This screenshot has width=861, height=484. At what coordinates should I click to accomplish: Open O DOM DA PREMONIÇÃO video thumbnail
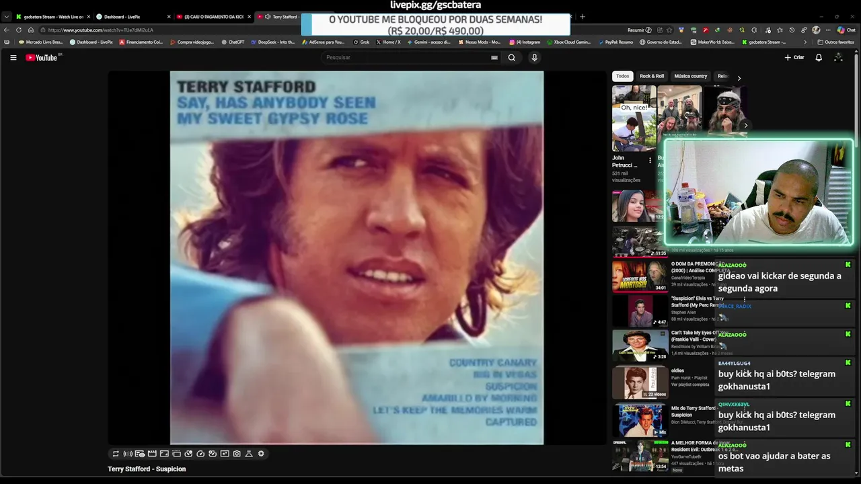coord(640,276)
